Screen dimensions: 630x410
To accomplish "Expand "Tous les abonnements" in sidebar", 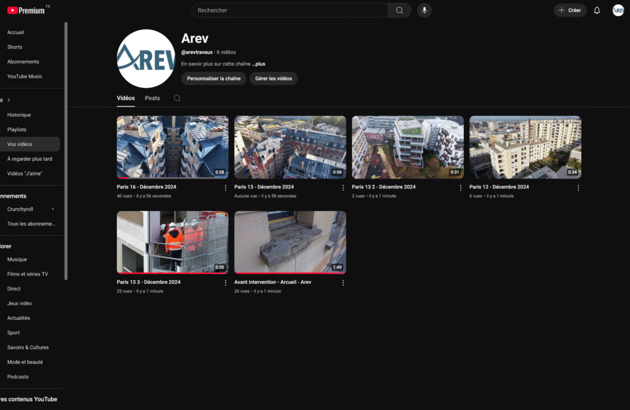I will (x=31, y=224).
